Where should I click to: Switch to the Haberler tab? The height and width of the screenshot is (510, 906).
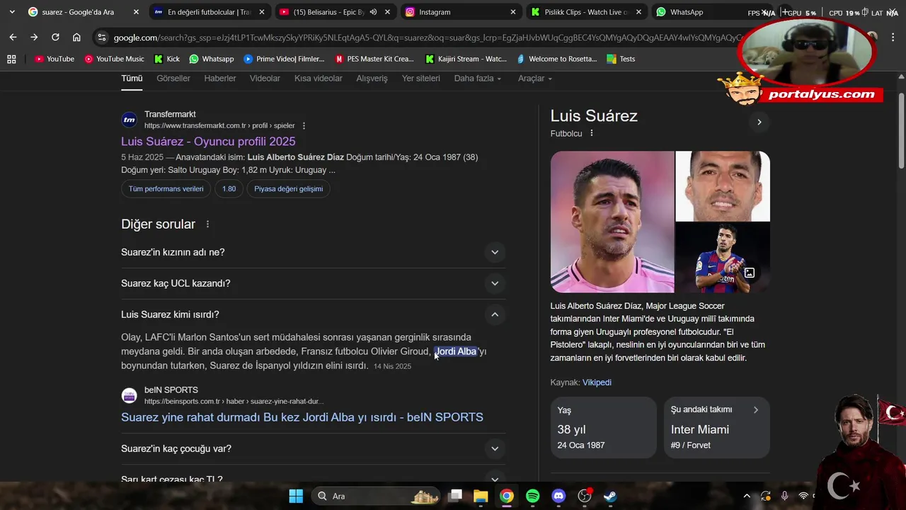[x=220, y=79]
